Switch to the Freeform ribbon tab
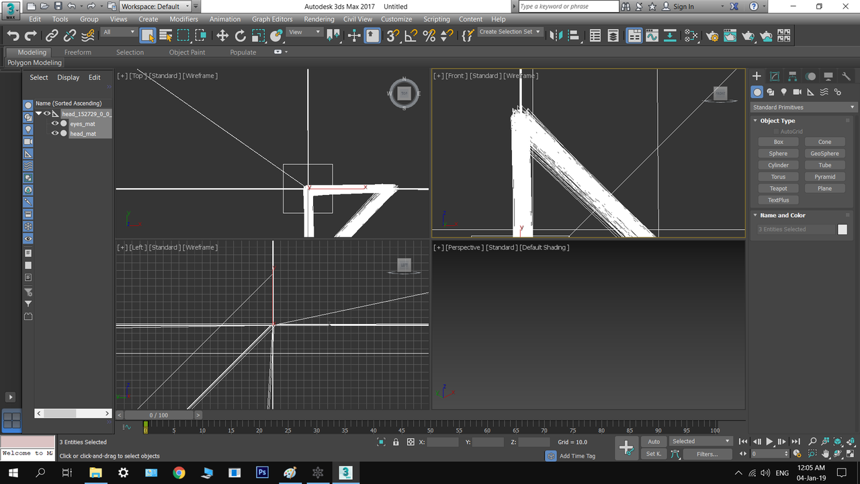The image size is (860, 484). click(77, 52)
